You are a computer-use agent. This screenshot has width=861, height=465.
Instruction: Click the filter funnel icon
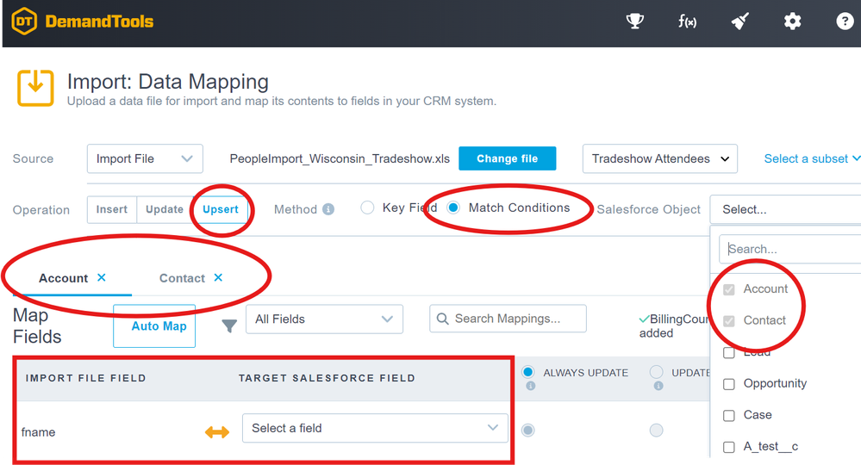click(229, 326)
